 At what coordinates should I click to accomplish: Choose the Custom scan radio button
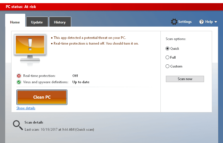click(x=167, y=66)
